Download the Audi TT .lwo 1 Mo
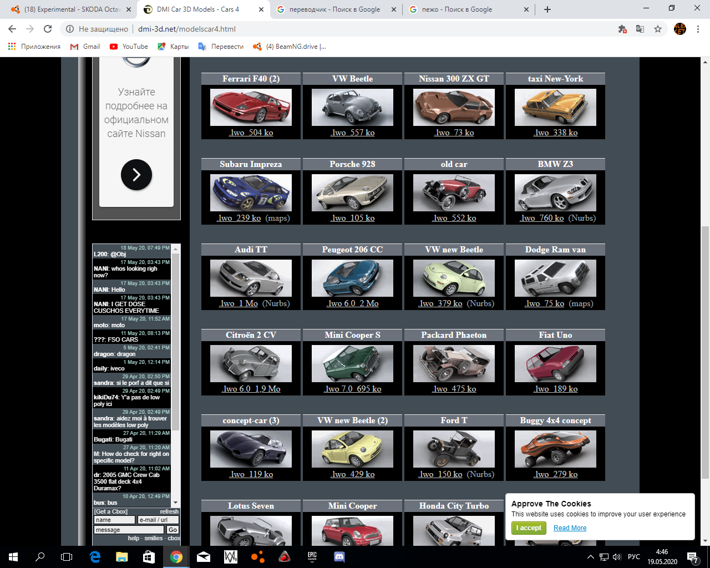 [x=239, y=303]
